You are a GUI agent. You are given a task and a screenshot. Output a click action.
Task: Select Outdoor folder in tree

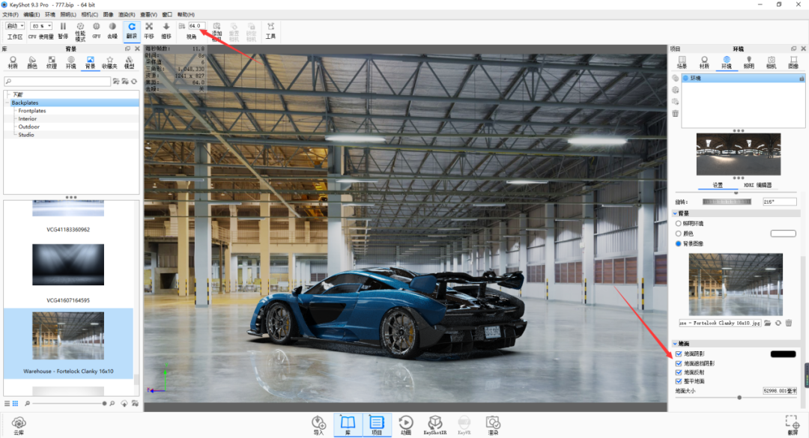click(29, 127)
